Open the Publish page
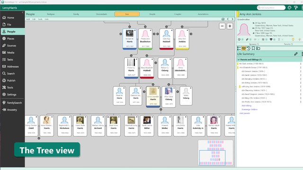 coord(12,80)
